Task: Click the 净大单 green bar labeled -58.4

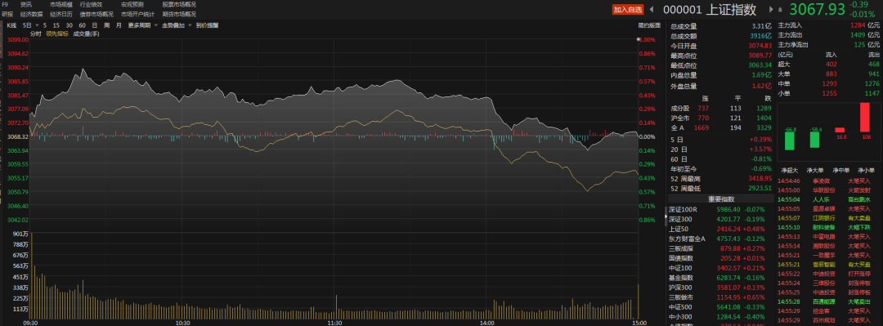Action: tap(815, 141)
